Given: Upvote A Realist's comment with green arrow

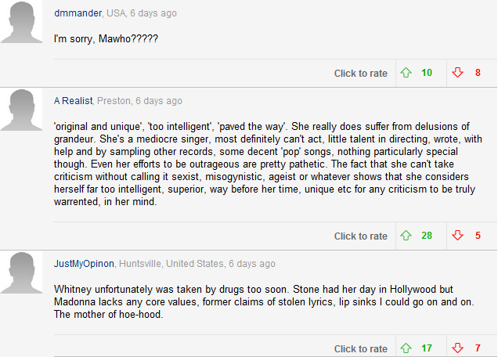Looking at the screenshot, I should (406, 236).
